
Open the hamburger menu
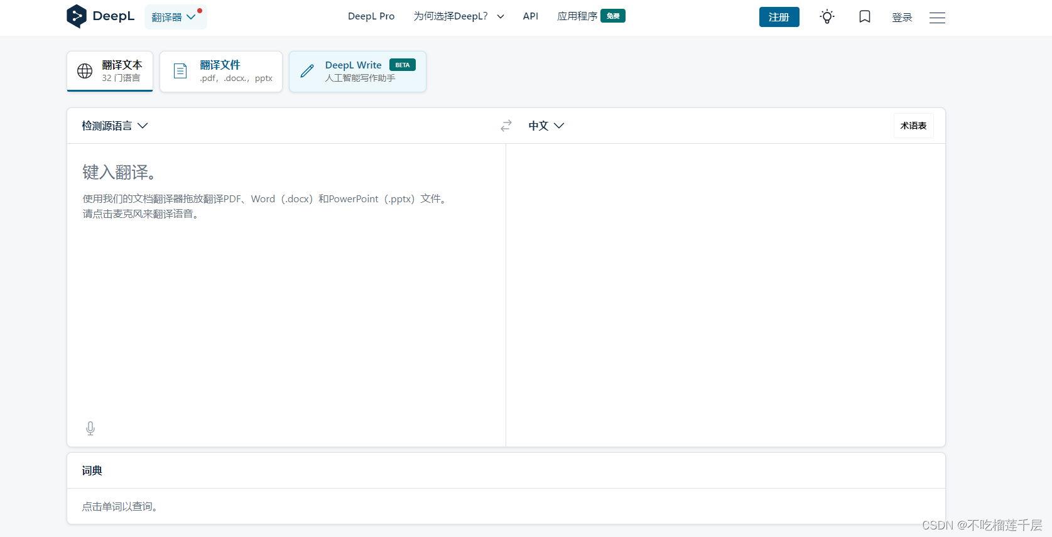937,18
